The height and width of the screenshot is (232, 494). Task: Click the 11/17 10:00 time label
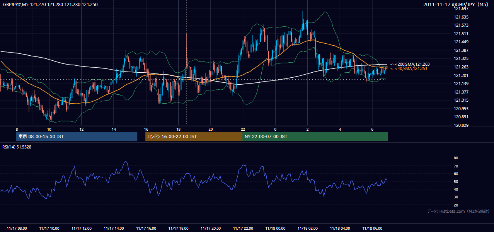pos(49,228)
